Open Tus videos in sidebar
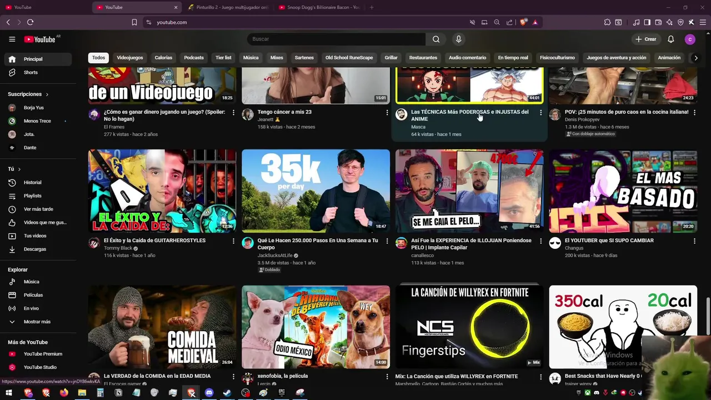 tap(38, 236)
